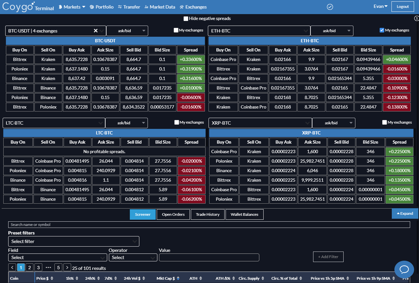This screenshot has width=419, height=283.
Task: Switch to the Wallet Balances tab
Action: (x=245, y=214)
